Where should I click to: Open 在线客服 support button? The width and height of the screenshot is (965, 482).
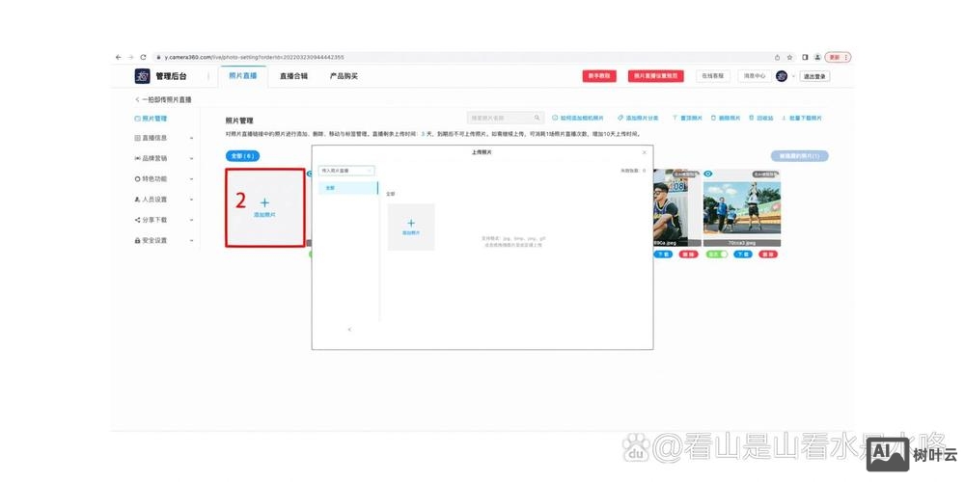click(713, 76)
